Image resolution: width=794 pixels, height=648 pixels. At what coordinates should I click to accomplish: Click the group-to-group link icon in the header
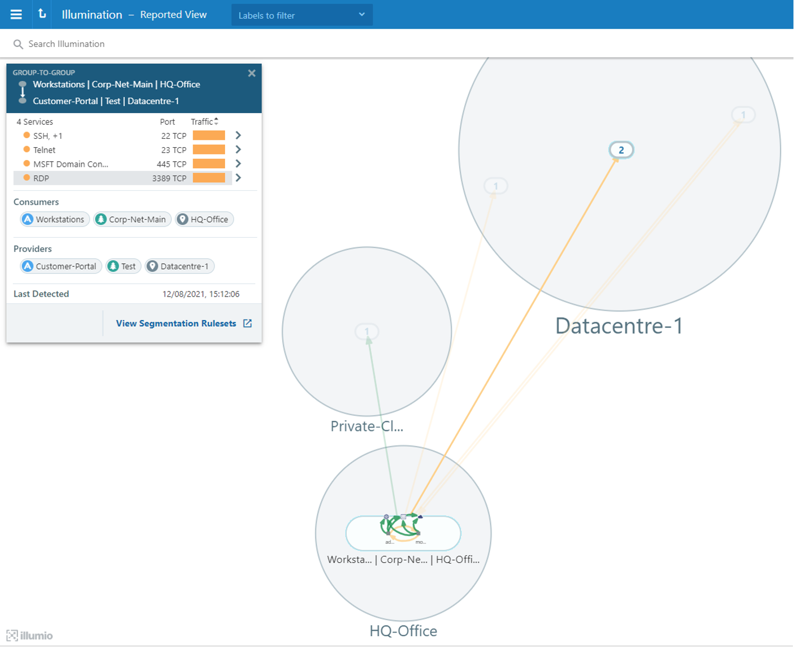(22, 92)
